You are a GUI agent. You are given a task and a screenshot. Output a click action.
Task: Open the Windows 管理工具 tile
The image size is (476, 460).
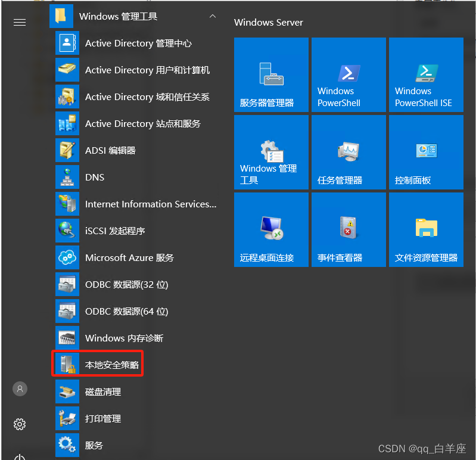pos(271,152)
